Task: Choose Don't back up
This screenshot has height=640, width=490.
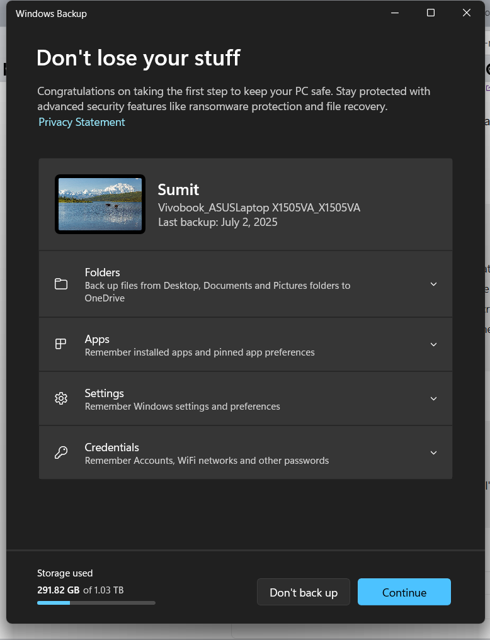Action: tap(304, 592)
